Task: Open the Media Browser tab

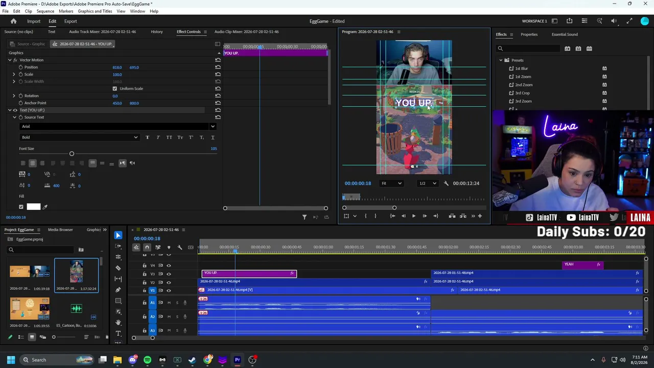Action: point(60,229)
